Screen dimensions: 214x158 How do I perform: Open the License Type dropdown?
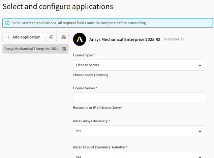pos(139,65)
